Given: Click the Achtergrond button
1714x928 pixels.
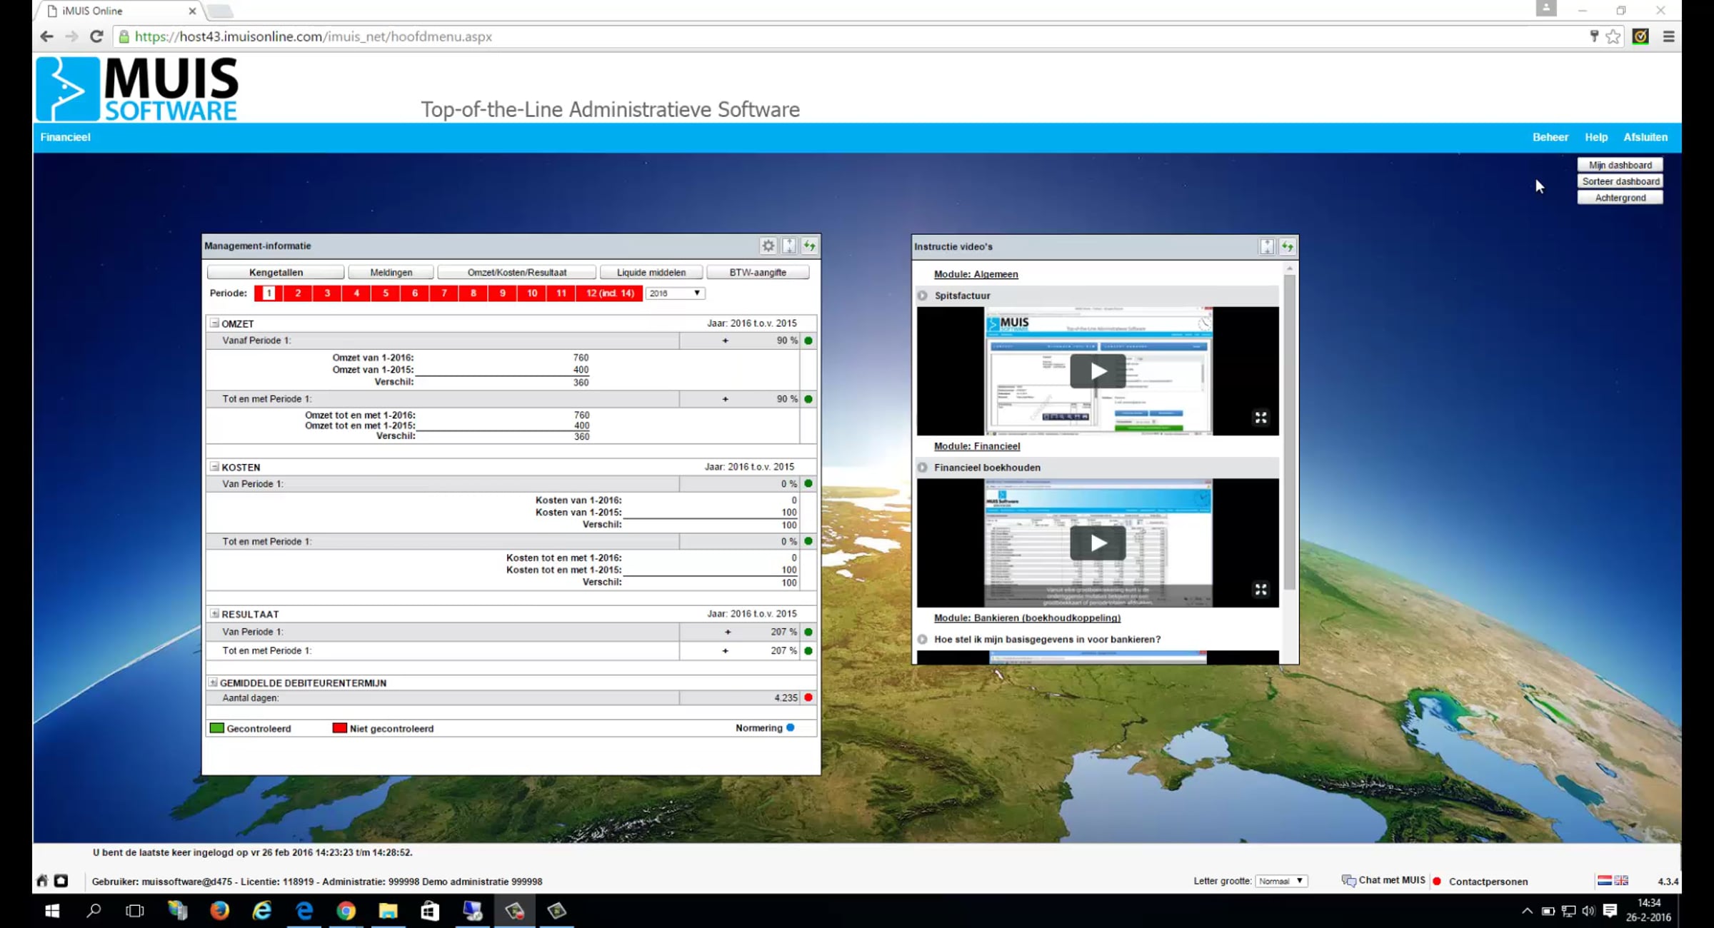Looking at the screenshot, I should [1620, 198].
